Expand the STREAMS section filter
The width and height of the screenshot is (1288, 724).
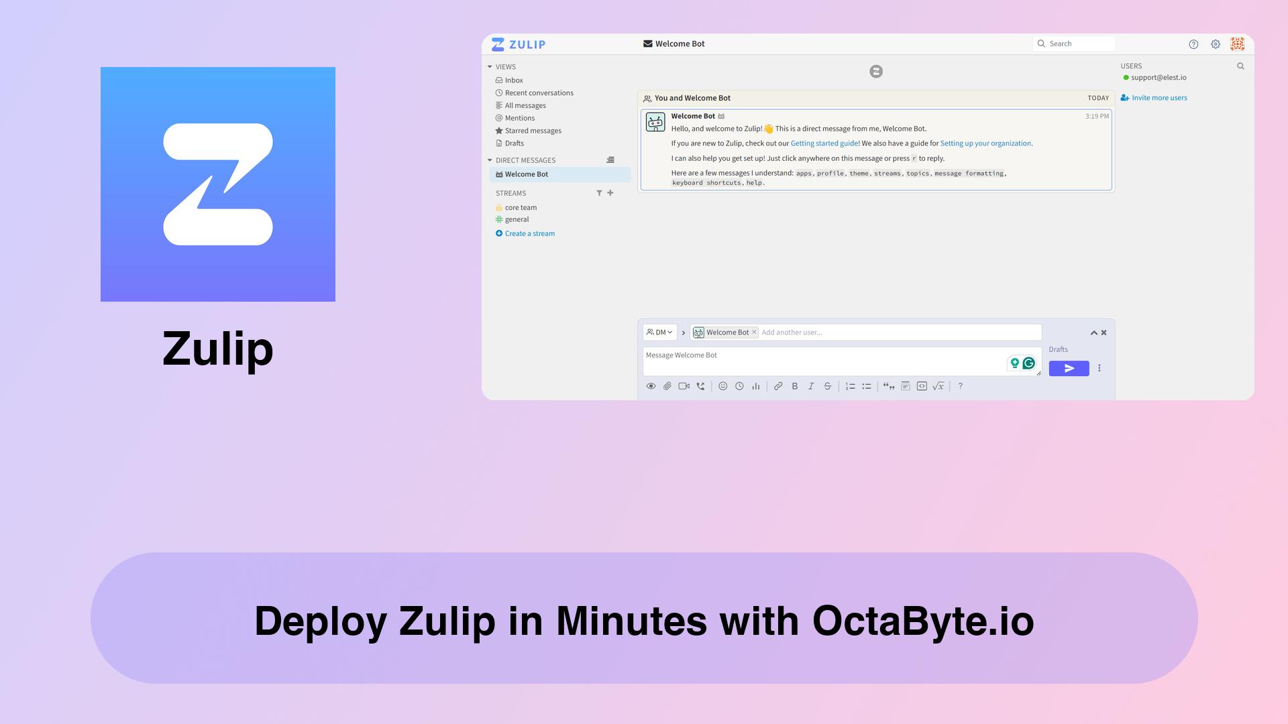(x=598, y=192)
